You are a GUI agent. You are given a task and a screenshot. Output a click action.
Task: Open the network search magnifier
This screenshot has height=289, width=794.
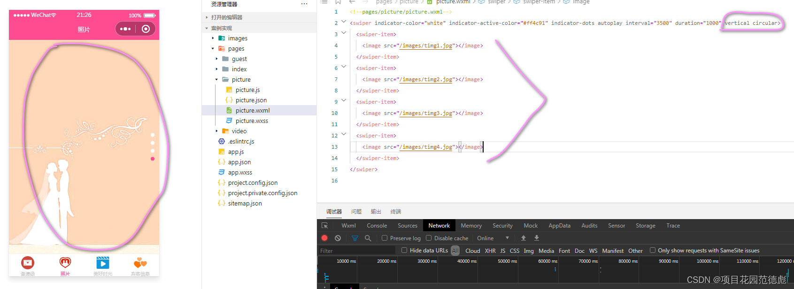point(368,238)
